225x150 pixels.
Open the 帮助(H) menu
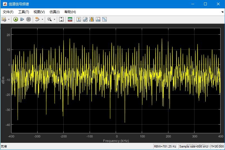(x=70, y=12)
